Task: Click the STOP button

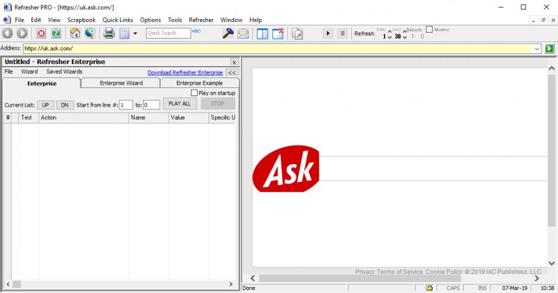Action: 218,103
